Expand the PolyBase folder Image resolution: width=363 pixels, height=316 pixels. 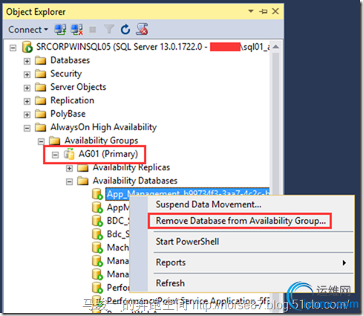[x=27, y=115]
